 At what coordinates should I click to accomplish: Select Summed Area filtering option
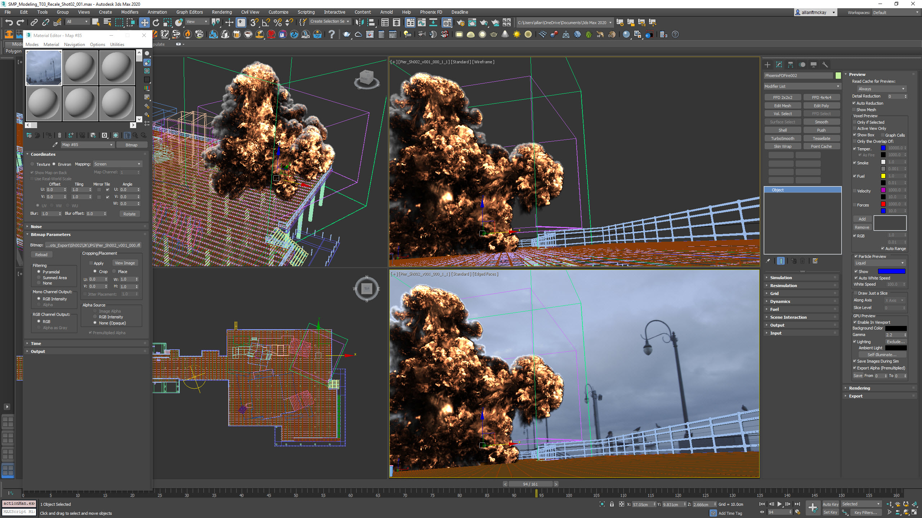(39, 278)
